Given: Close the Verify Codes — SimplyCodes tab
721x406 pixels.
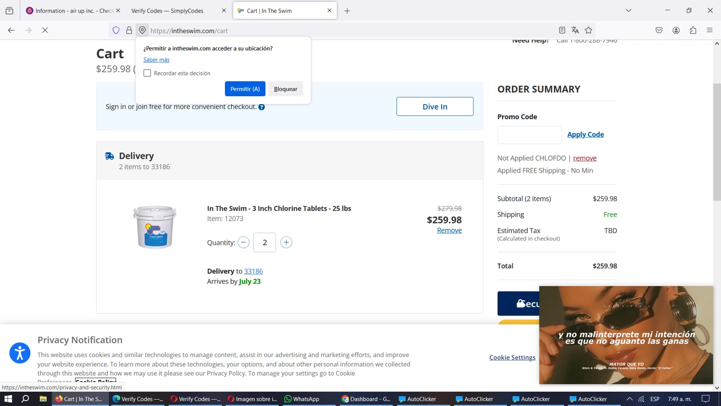Looking at the screenshot, I should (224, 11).
